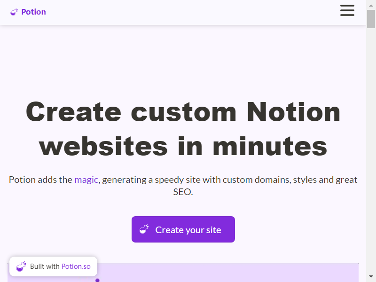Open the purple 'magic' link

click(86, 180)
